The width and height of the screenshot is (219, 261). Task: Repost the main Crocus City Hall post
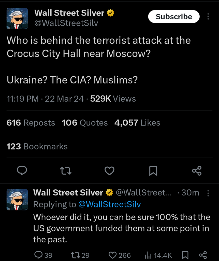pyautogui.click(x=66, y=171)
